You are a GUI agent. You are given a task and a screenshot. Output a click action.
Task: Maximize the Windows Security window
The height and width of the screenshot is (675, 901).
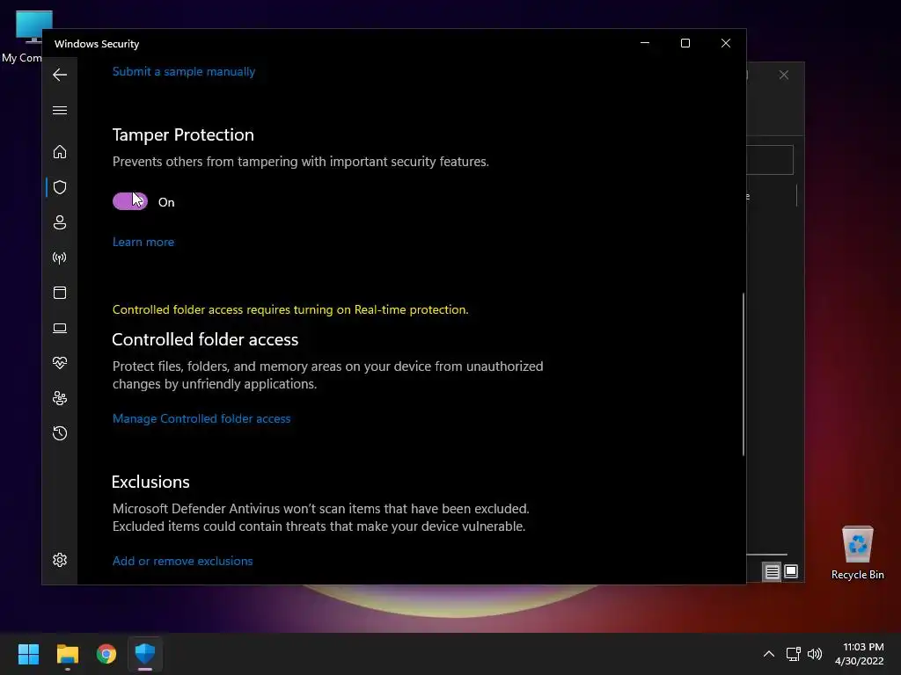click(685, 43)
